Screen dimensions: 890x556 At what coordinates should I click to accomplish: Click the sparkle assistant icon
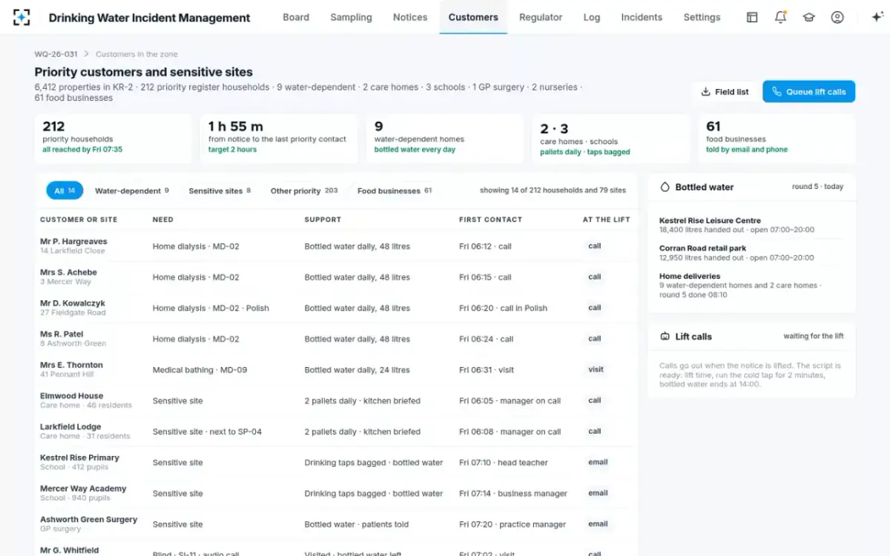pyautogui.click(x=877, y=17)
